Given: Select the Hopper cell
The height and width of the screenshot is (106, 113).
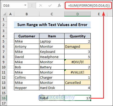Looking at the screenshot, I should click(x=27, y=88).
